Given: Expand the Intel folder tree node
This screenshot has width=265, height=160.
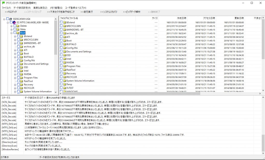Looking at the screenshot, I should 15,71.
